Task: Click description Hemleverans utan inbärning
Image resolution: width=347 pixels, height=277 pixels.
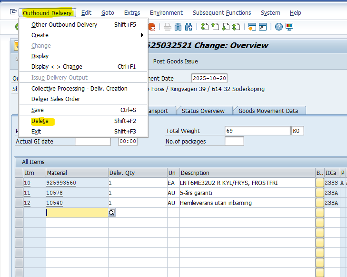Action: coord(216,203)
